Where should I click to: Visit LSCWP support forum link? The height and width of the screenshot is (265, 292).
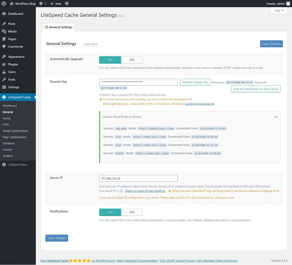177,261
